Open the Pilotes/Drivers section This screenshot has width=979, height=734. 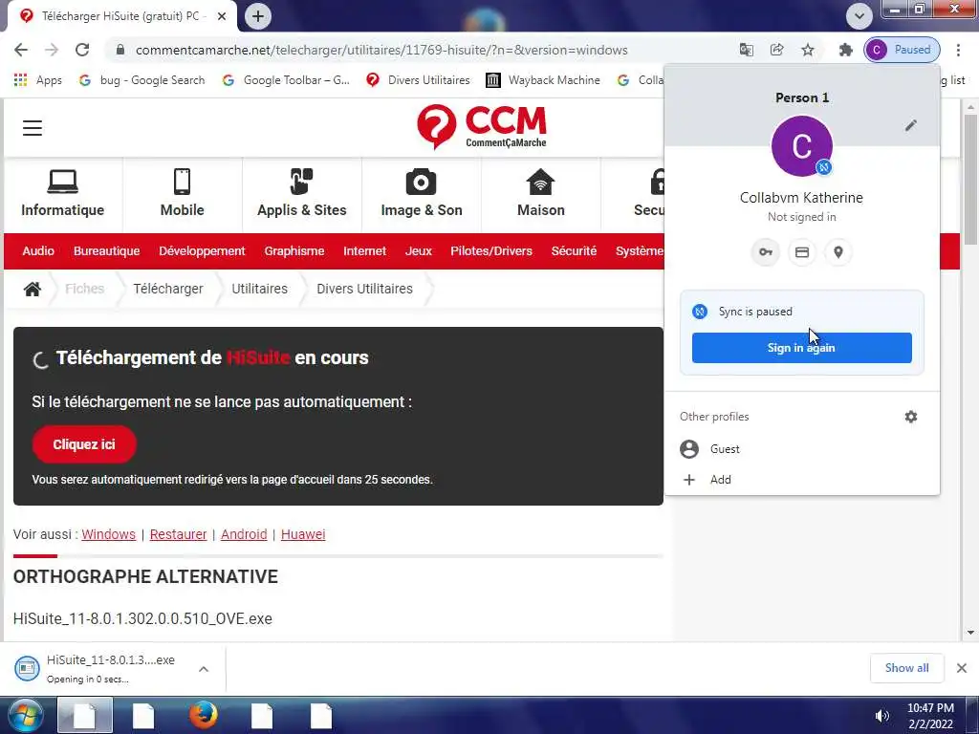491,251
